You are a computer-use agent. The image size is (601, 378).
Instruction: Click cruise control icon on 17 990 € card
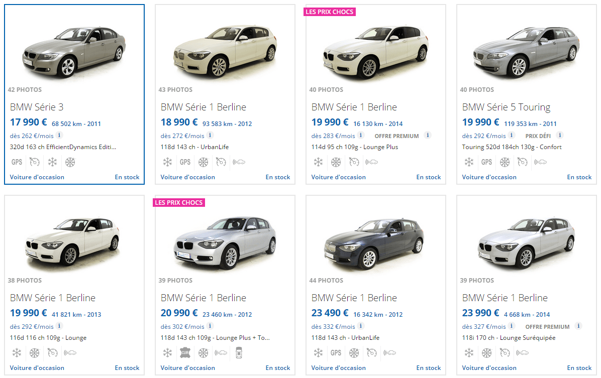pos(34,162)
